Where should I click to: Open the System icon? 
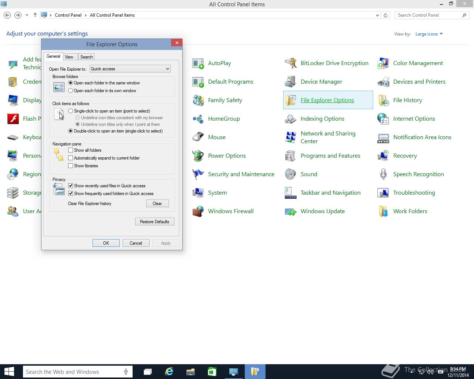198,193
